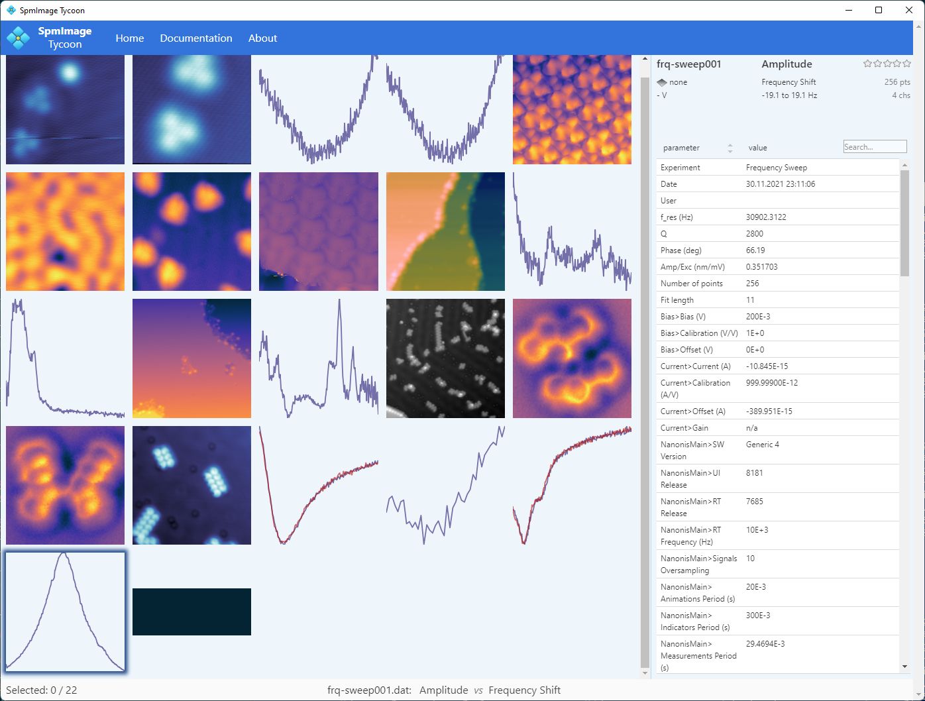The width and height of the screenshot is (925, 701).
Task: Set the rating to one star
Action: point(867,64)
